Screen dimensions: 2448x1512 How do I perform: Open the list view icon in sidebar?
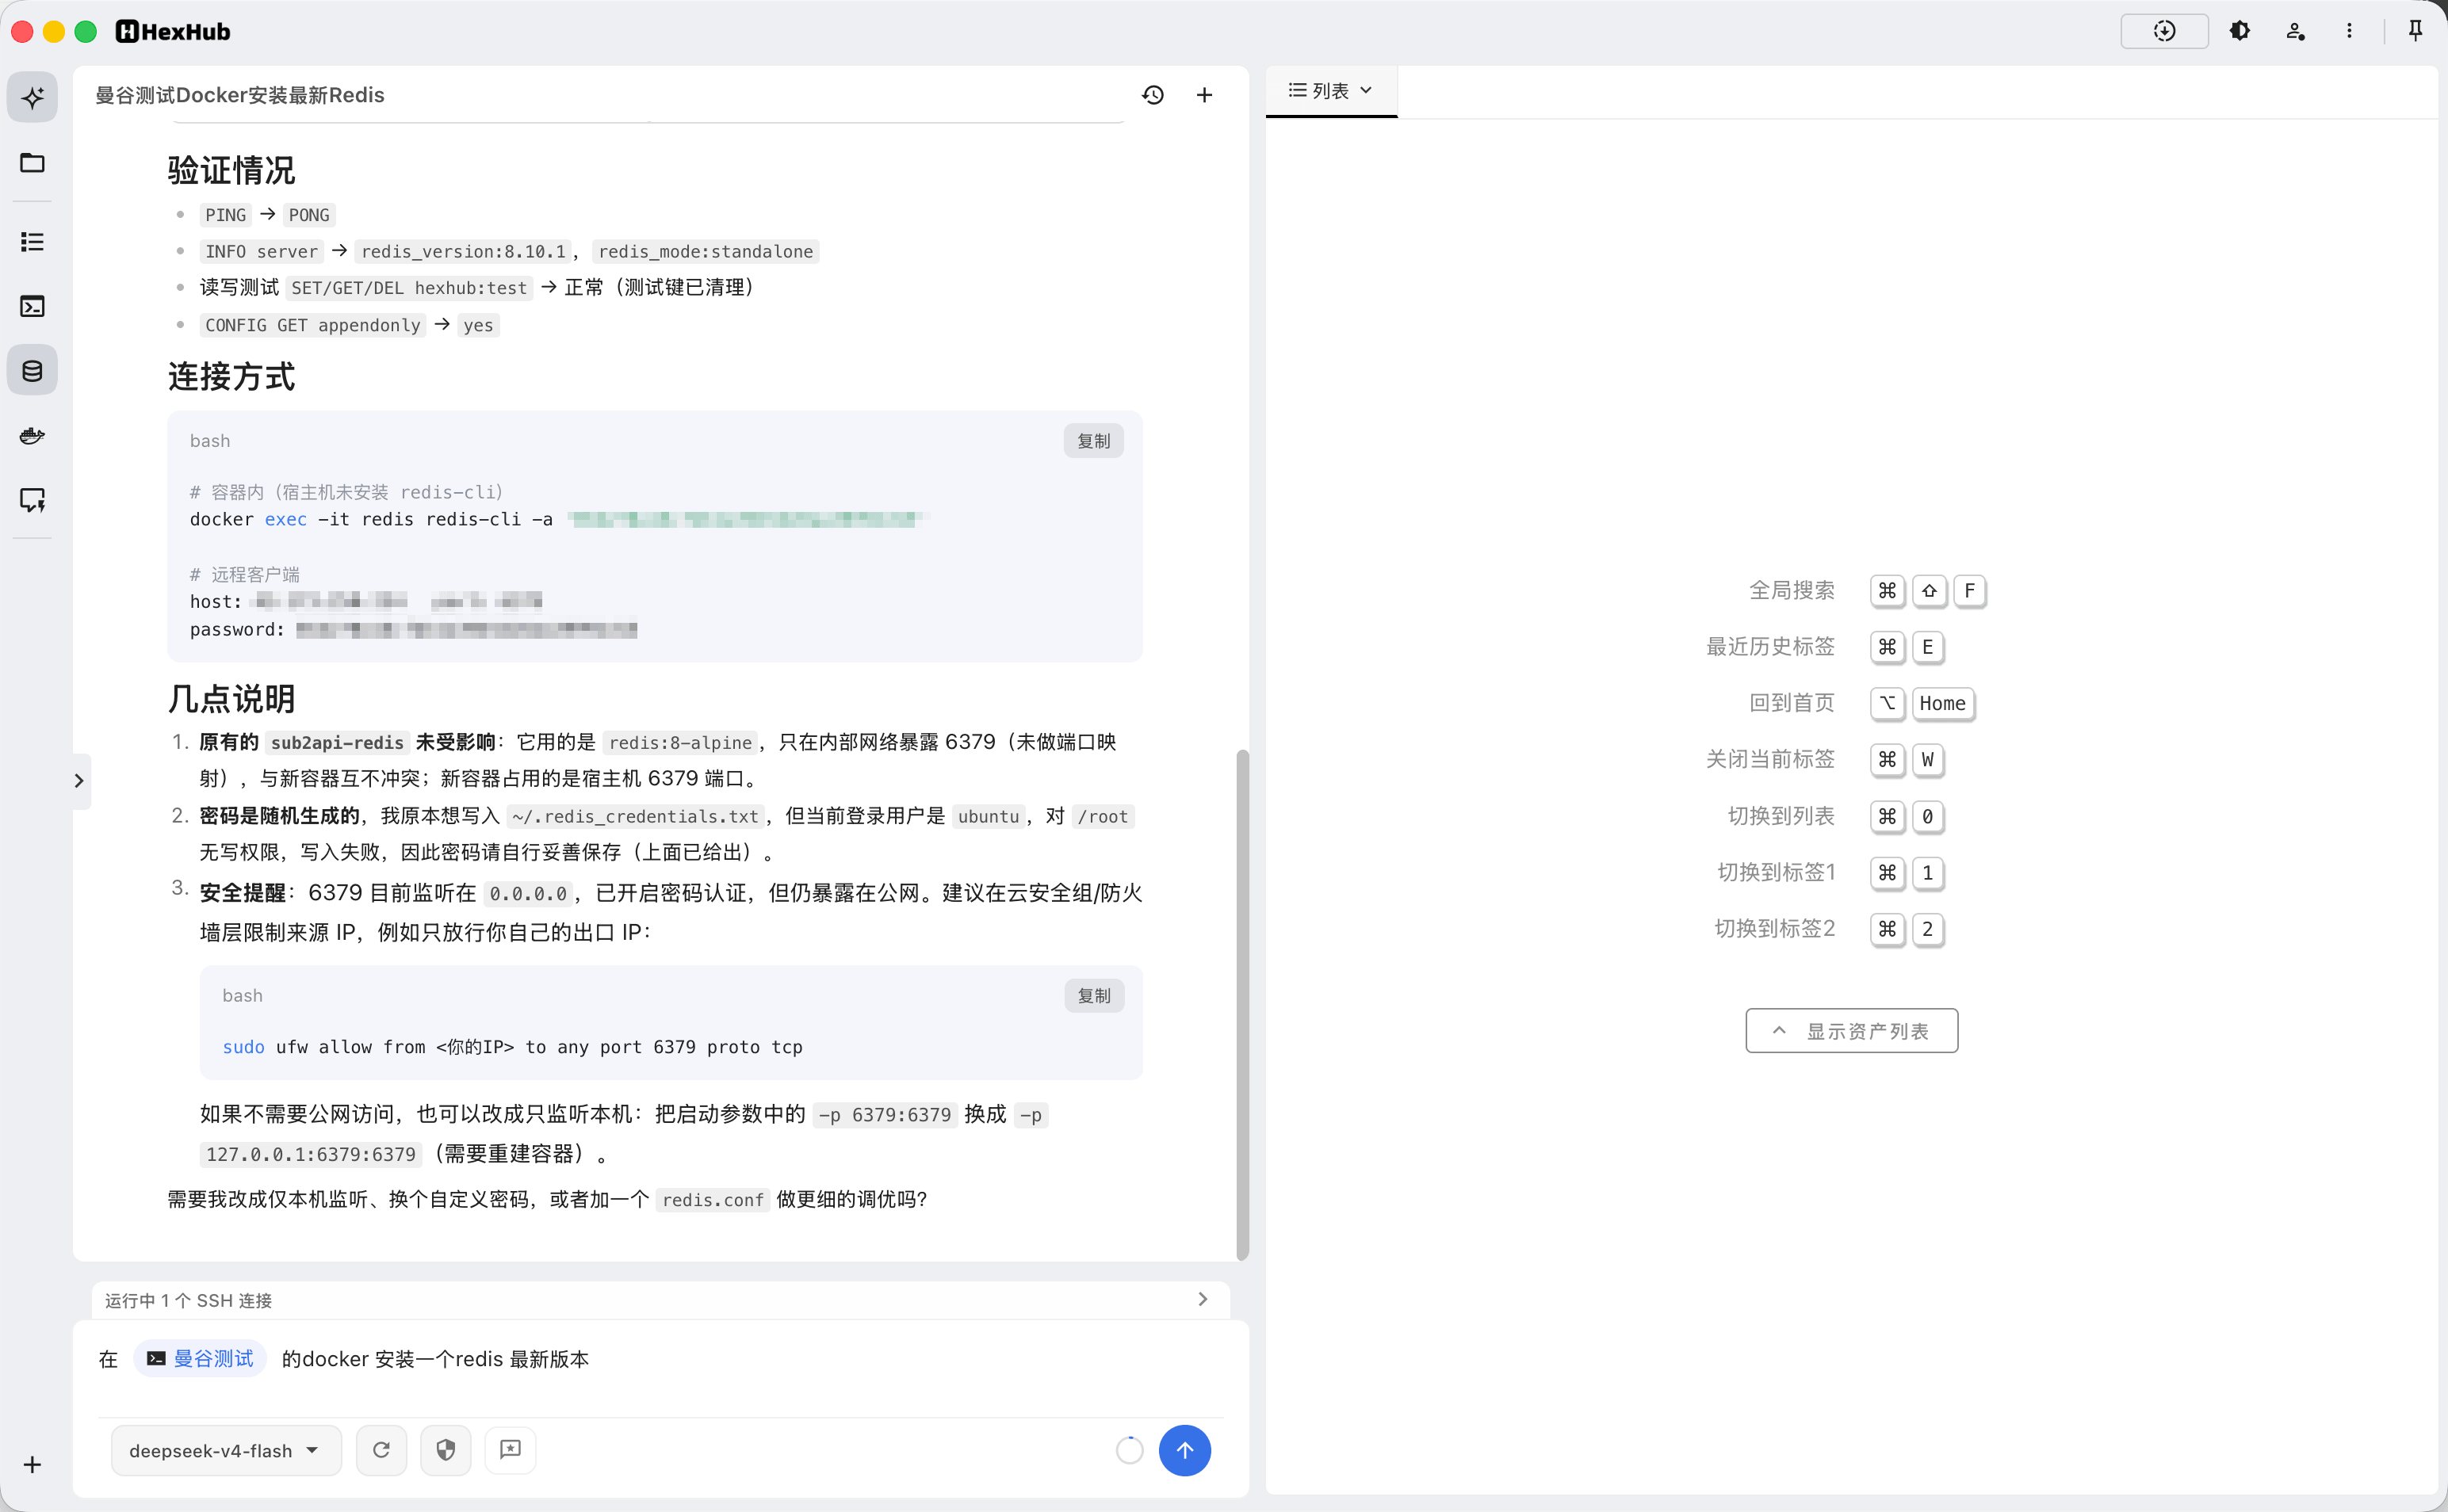pyautogui.click(x=32, y=241)
